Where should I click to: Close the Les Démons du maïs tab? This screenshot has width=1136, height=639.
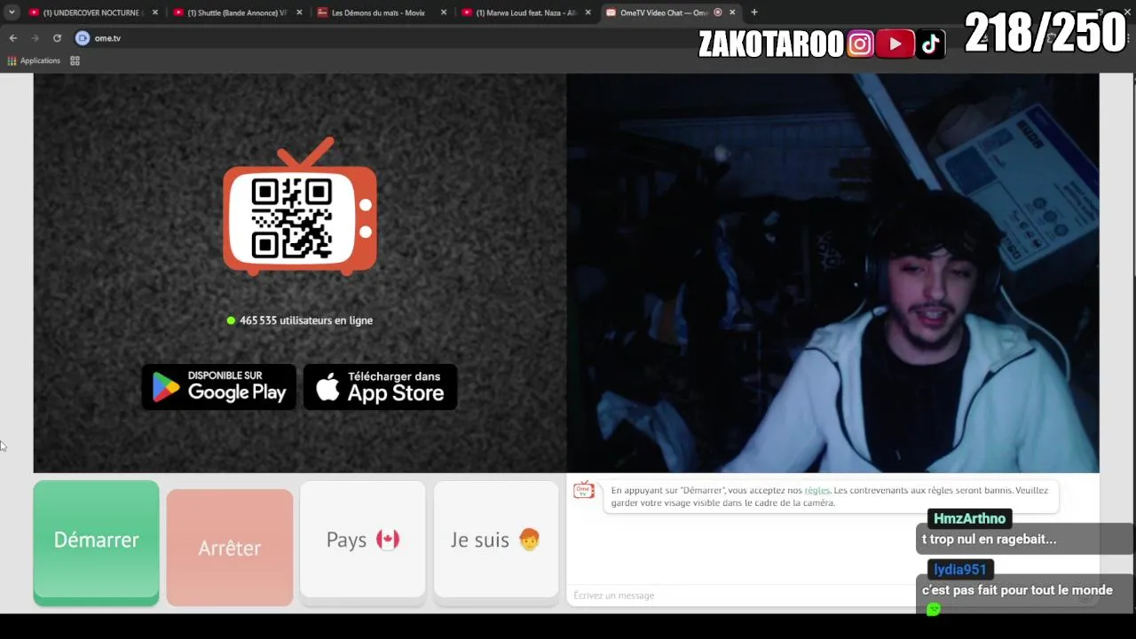click(444, 12)
